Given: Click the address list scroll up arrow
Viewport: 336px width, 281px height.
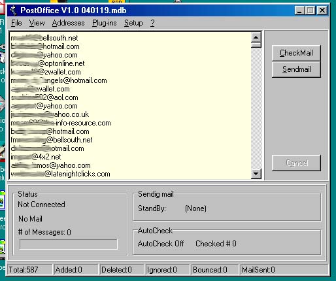Looking at the screenshot, I should pos(256,37).
